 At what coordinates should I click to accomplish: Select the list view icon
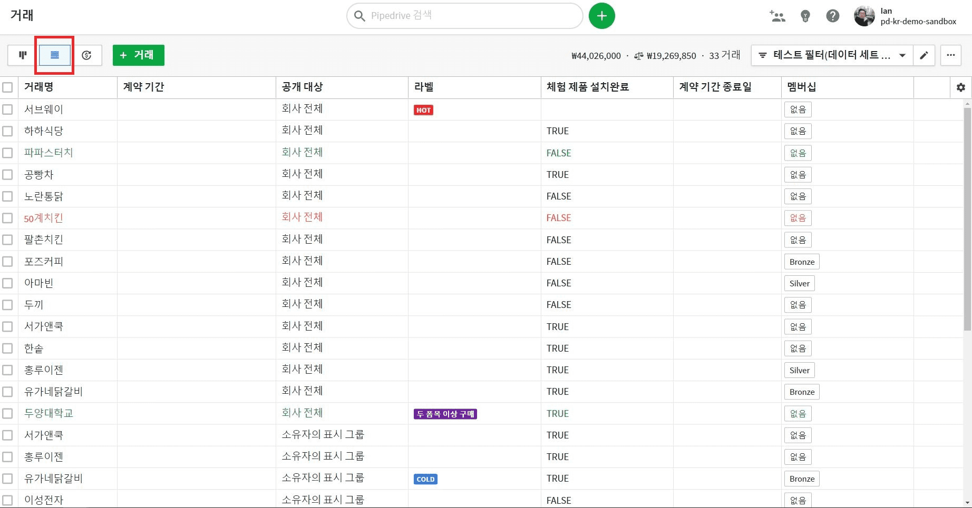(54, 55)
